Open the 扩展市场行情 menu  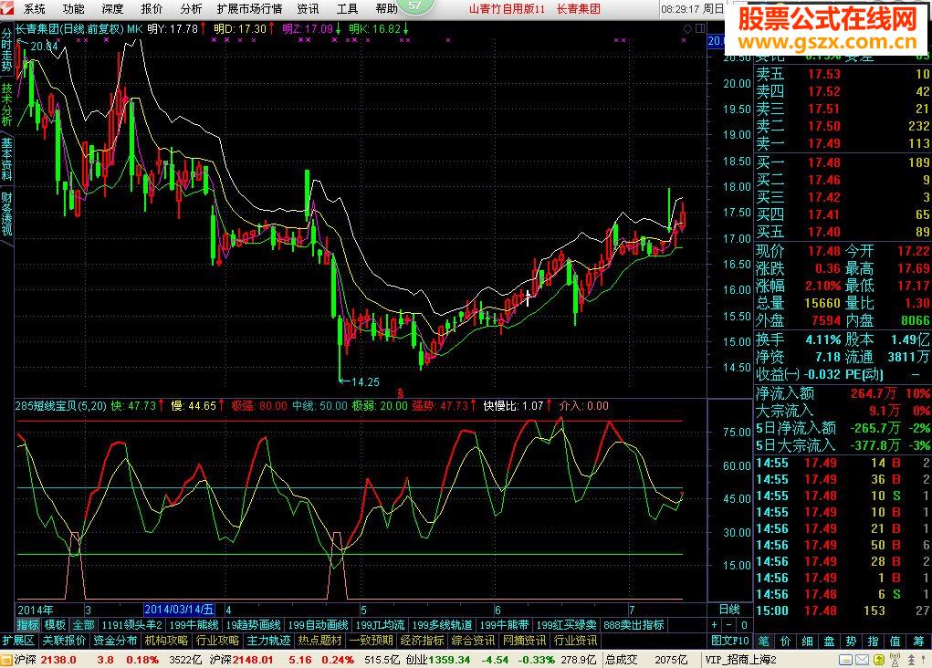click(249, 9)
